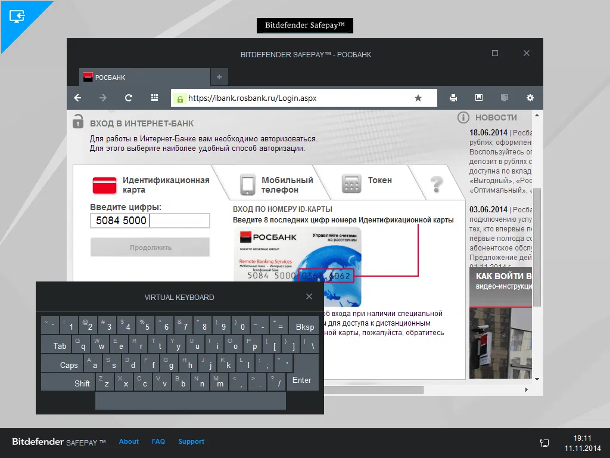Screen dimensions: 610x458
Task: Close the virtual keyboard panel
Action: (x=309, y=296)
